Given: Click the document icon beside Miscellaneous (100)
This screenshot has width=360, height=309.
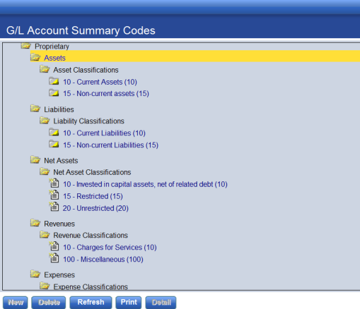Looking at the screenshot, I should (x=54, y=257).
